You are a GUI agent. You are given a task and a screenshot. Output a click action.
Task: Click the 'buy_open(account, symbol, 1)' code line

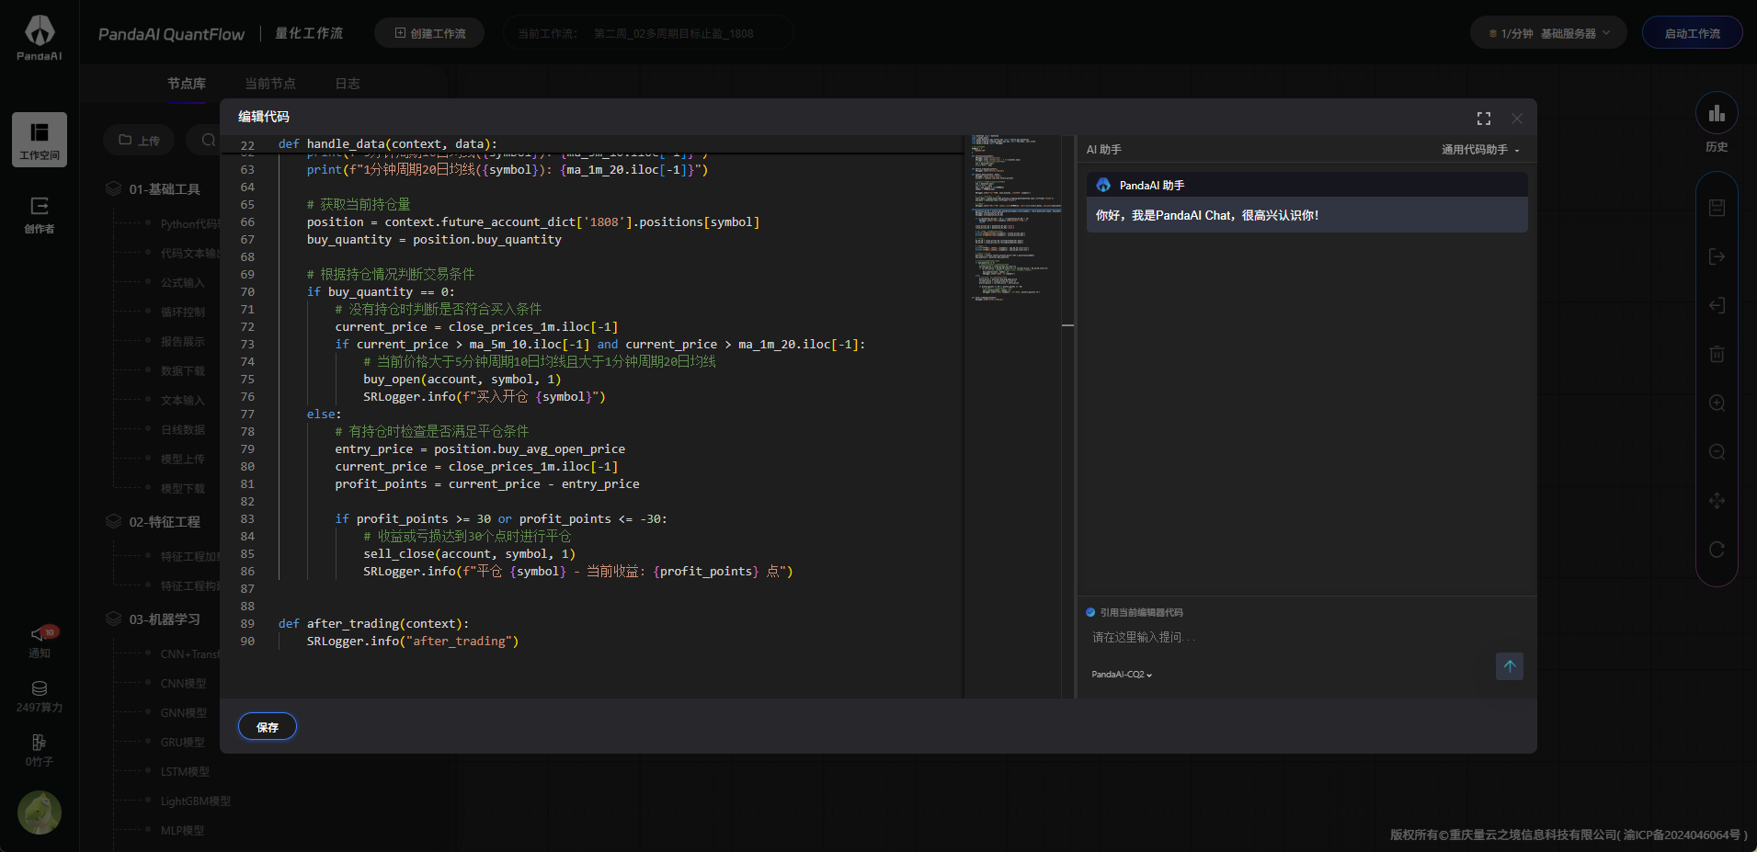[x=462, y=380]
